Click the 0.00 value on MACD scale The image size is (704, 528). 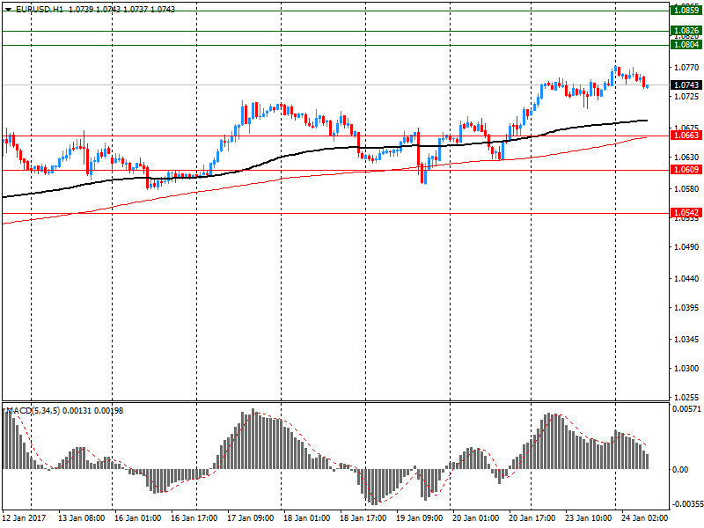[680, 469]
